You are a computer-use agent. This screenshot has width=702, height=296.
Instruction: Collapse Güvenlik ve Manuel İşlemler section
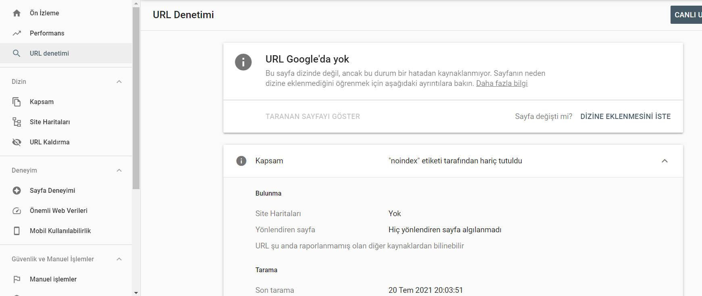119,259
